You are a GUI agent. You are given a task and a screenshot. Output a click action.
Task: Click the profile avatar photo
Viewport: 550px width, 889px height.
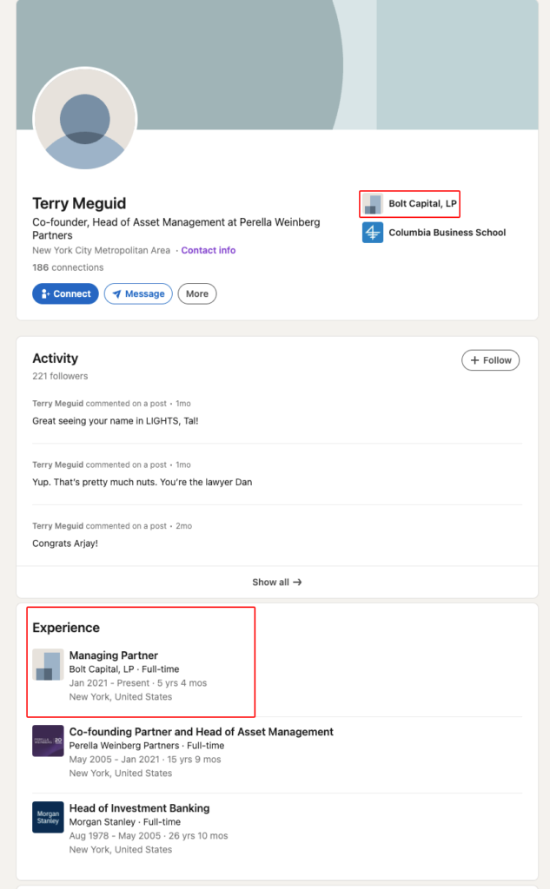(84, 119)
